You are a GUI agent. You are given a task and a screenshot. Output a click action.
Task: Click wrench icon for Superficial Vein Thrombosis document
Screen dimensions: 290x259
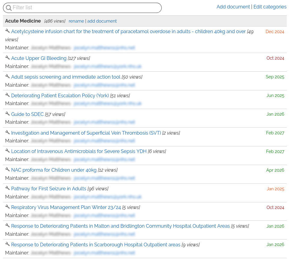8,133
